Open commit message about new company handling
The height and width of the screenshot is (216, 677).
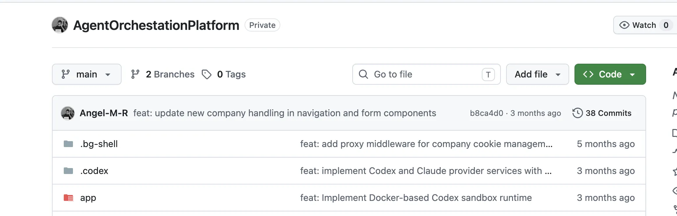click(285, 113)
